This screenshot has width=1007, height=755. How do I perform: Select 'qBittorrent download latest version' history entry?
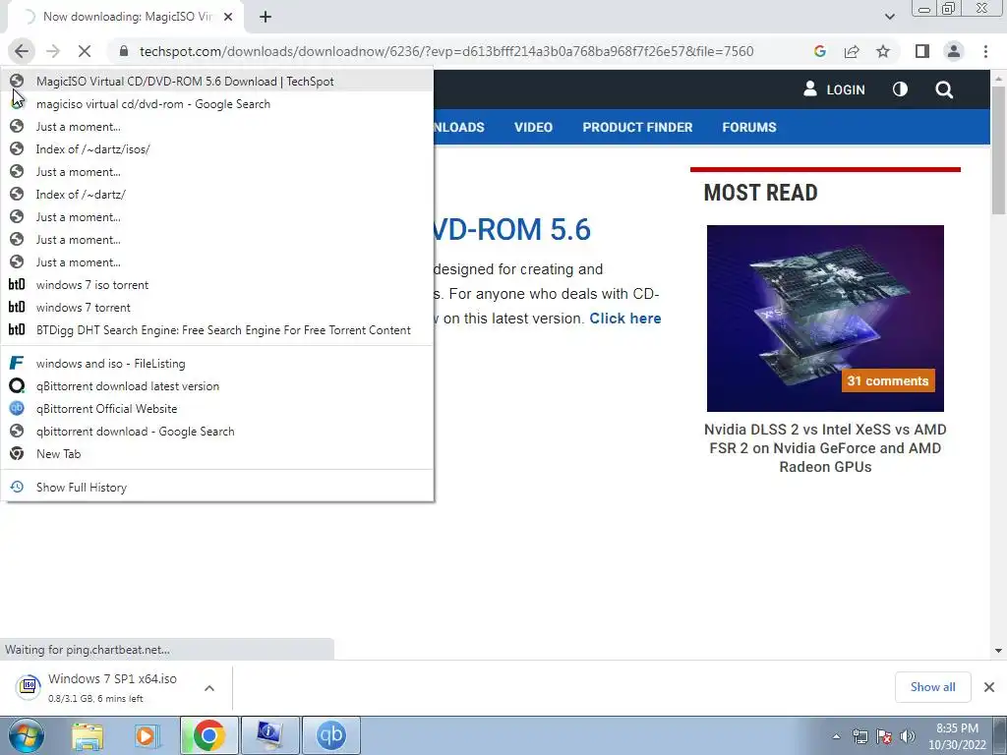point(217,385)
